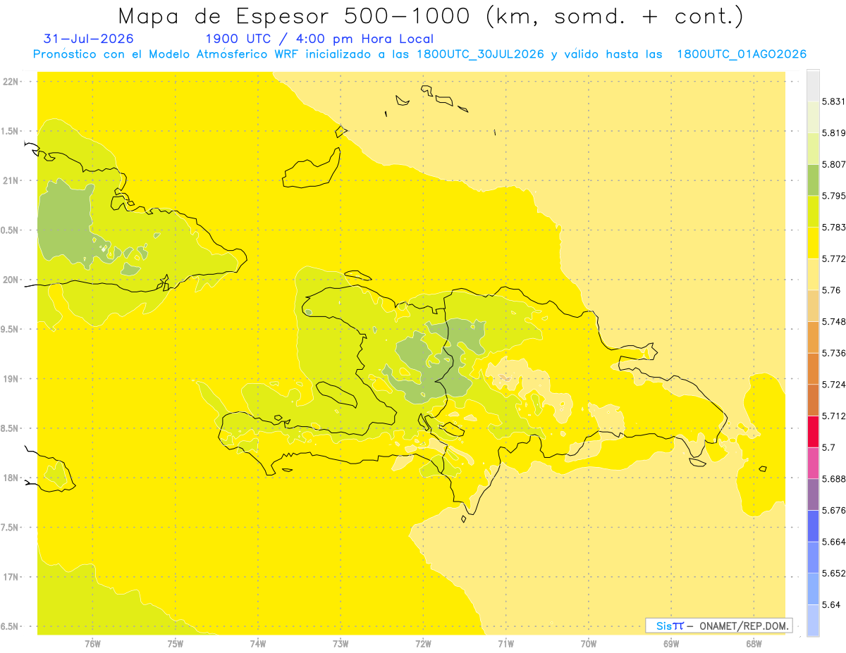
Task: Click the 21N latitude label
Action: click(x=10, y=181)
